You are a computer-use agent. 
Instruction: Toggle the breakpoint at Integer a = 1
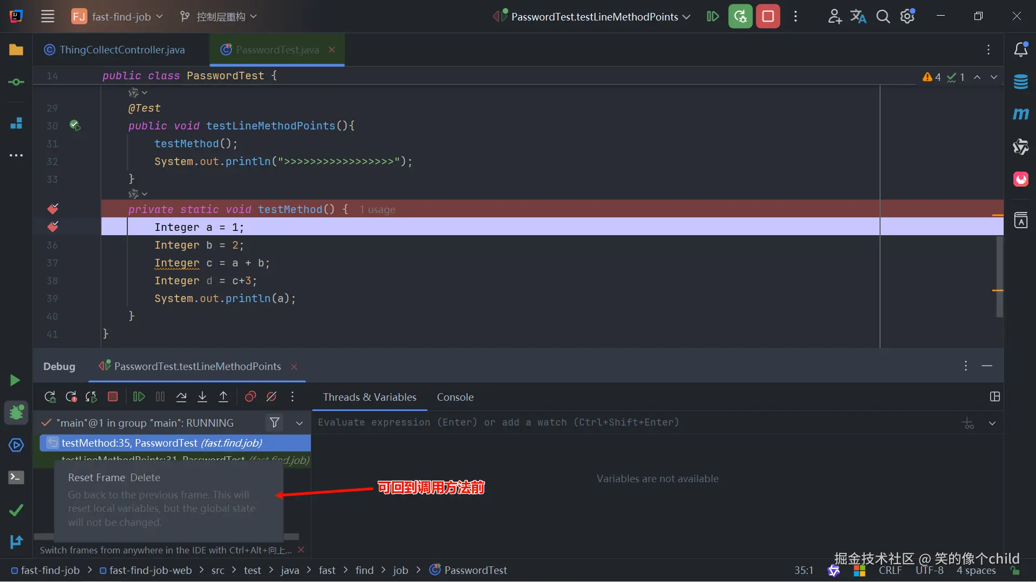coord(53,227)
